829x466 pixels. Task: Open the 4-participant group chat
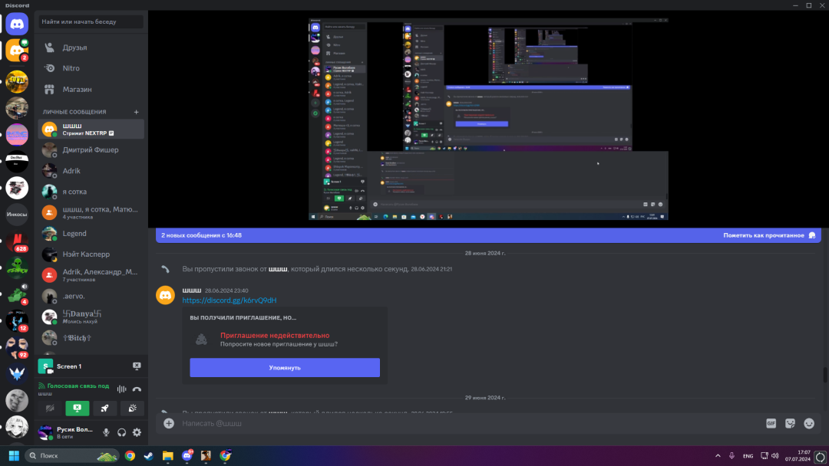click(91, 212)
